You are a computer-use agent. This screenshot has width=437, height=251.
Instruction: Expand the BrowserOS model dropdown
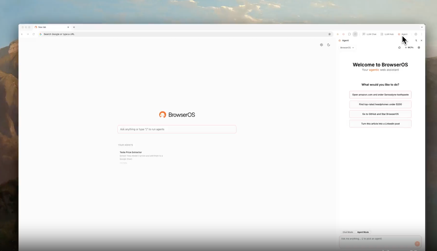tap(347, 48)
